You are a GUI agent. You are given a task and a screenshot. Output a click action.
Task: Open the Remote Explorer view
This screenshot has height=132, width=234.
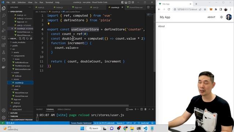4,38
